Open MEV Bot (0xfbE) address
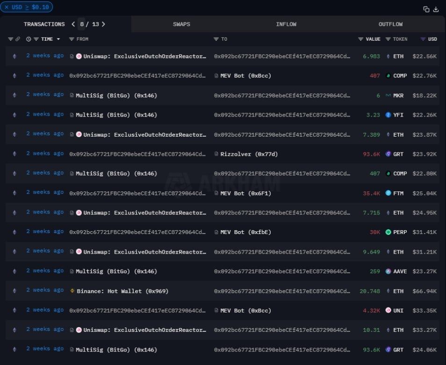The height and width of the screenshot is (365, 446). point(246,232)
